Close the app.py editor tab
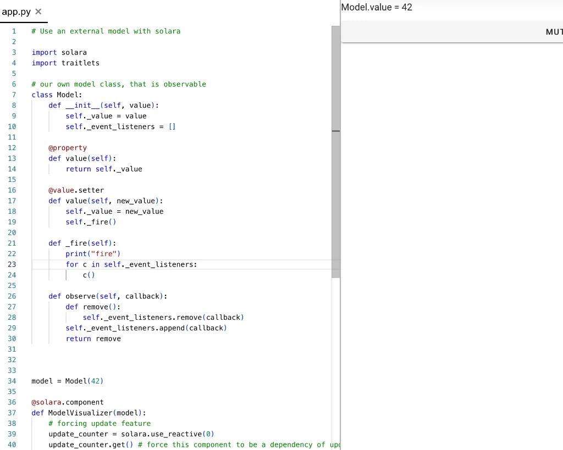Screen dimensions: 563x450 tap(38, 12)
